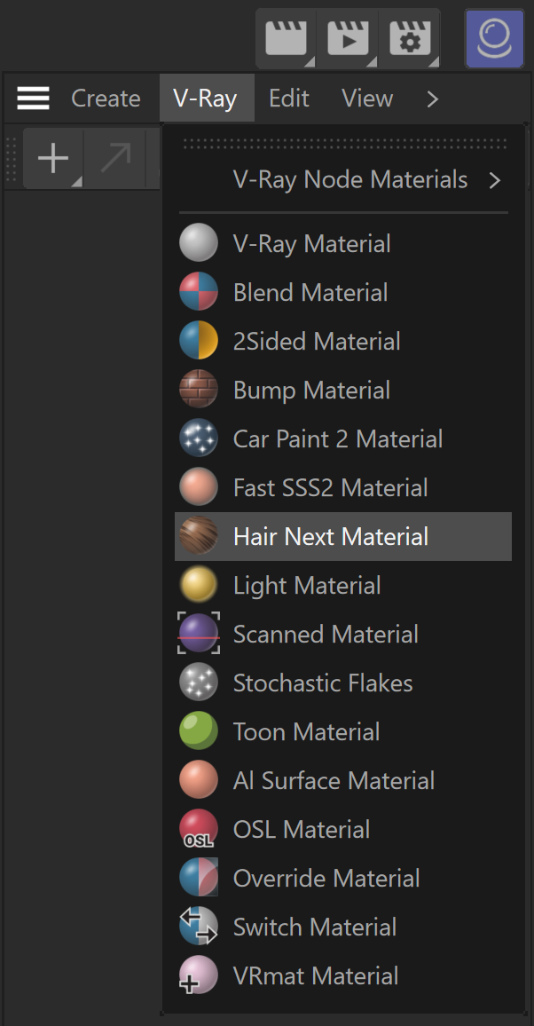Click the Edit menu item

point(288,99)
